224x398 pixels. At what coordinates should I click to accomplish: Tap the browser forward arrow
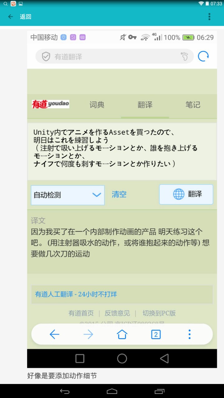point(88,334)
